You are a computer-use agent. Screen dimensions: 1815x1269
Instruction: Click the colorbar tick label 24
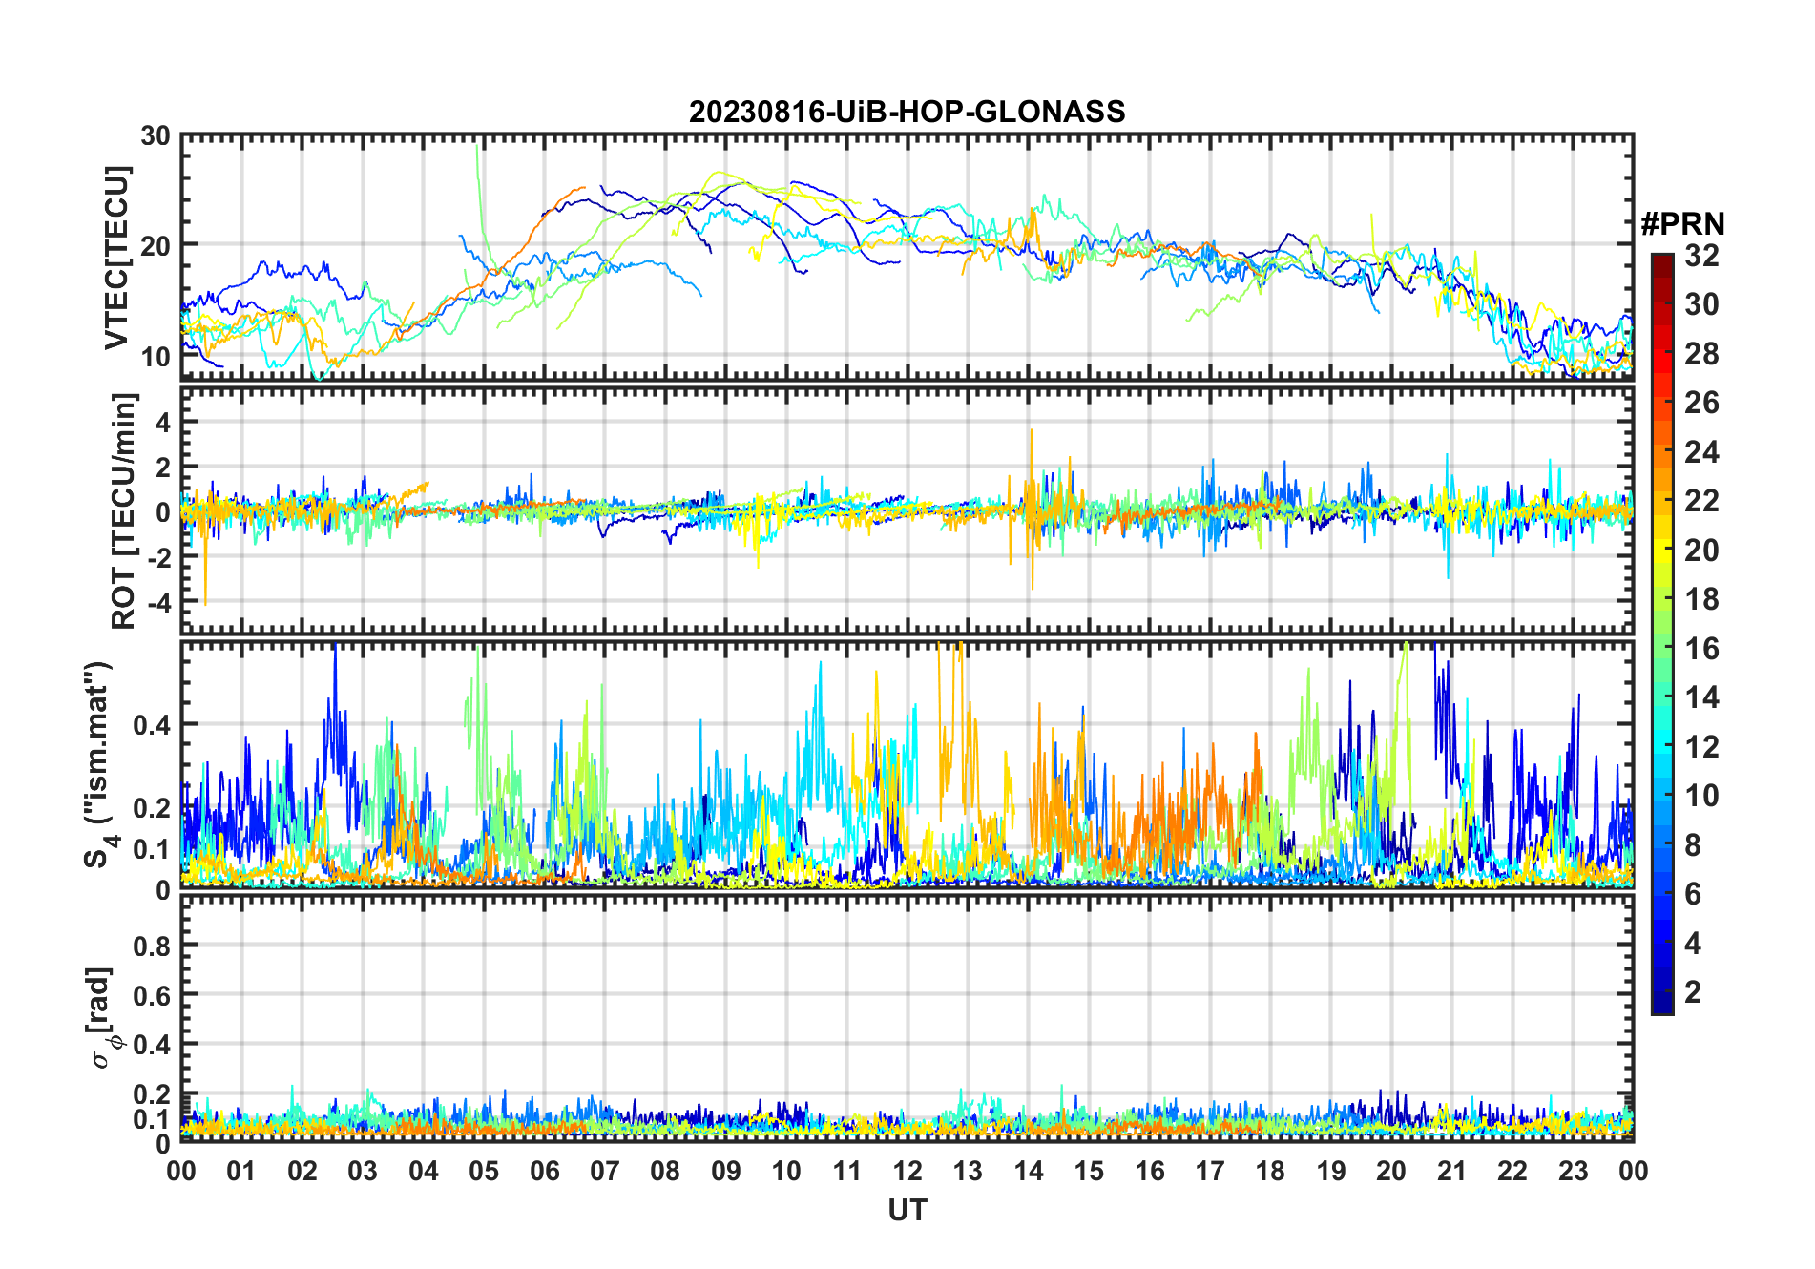[x=1701, y=452]
